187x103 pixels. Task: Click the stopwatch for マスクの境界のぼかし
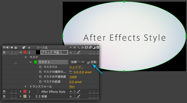40,72
